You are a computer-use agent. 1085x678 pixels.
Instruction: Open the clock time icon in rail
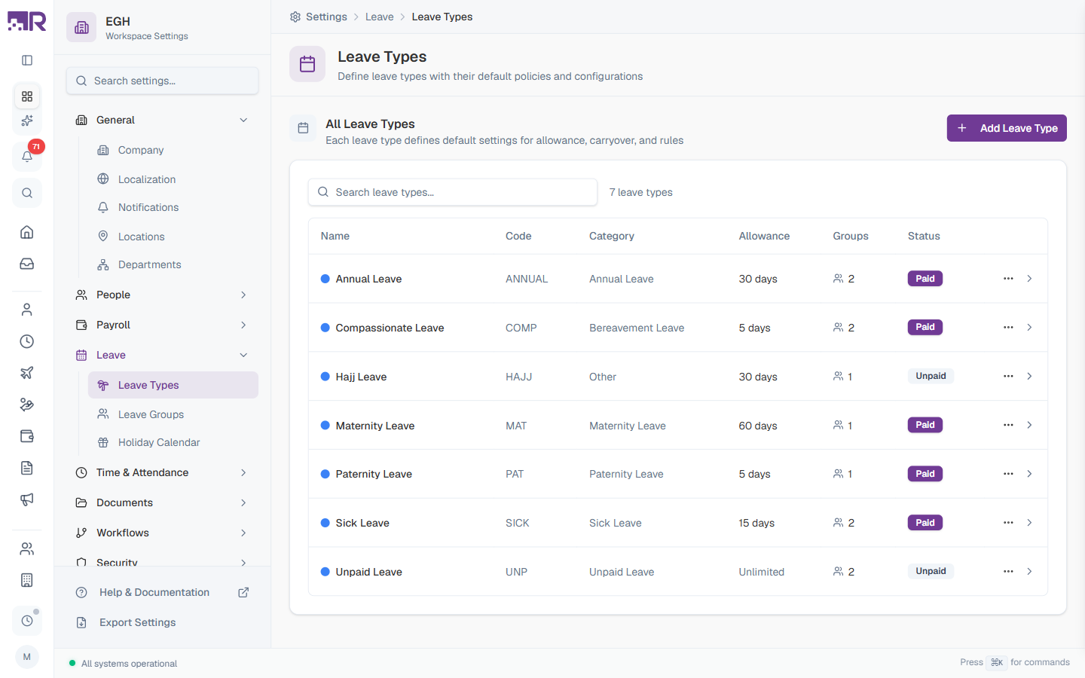click(x=27, y=341)
